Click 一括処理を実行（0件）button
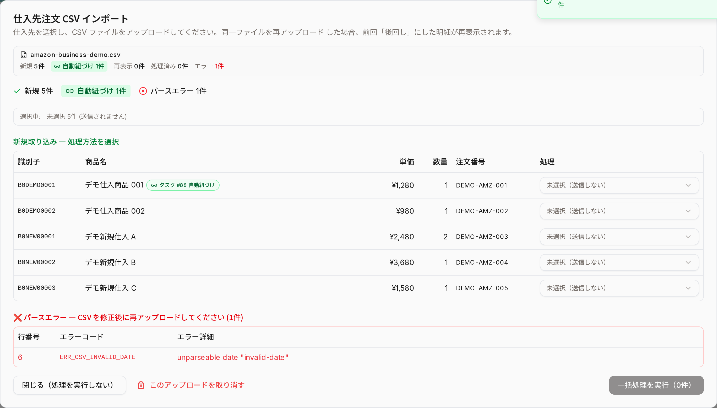 [656, 385]
